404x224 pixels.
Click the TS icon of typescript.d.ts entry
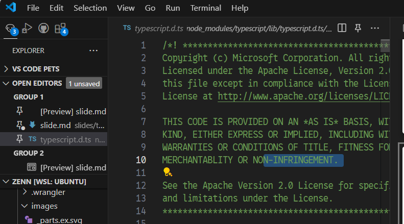tap(33, 139)
